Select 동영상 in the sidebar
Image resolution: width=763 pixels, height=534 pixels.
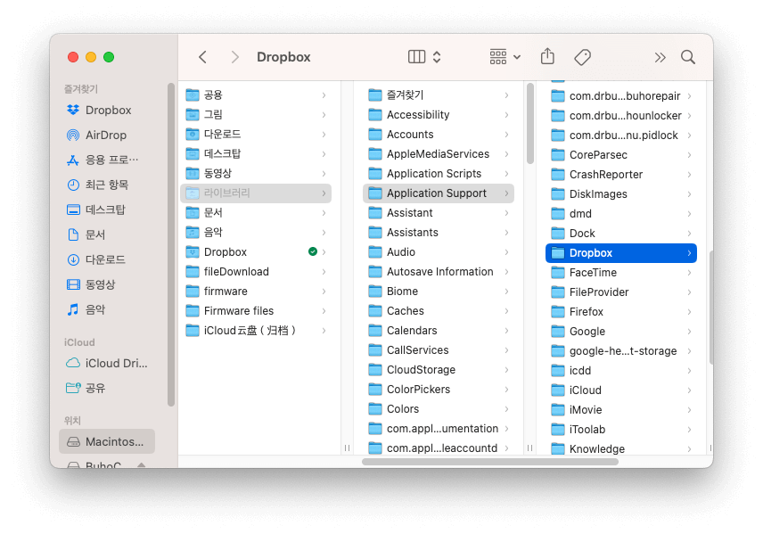click(107, 284)
